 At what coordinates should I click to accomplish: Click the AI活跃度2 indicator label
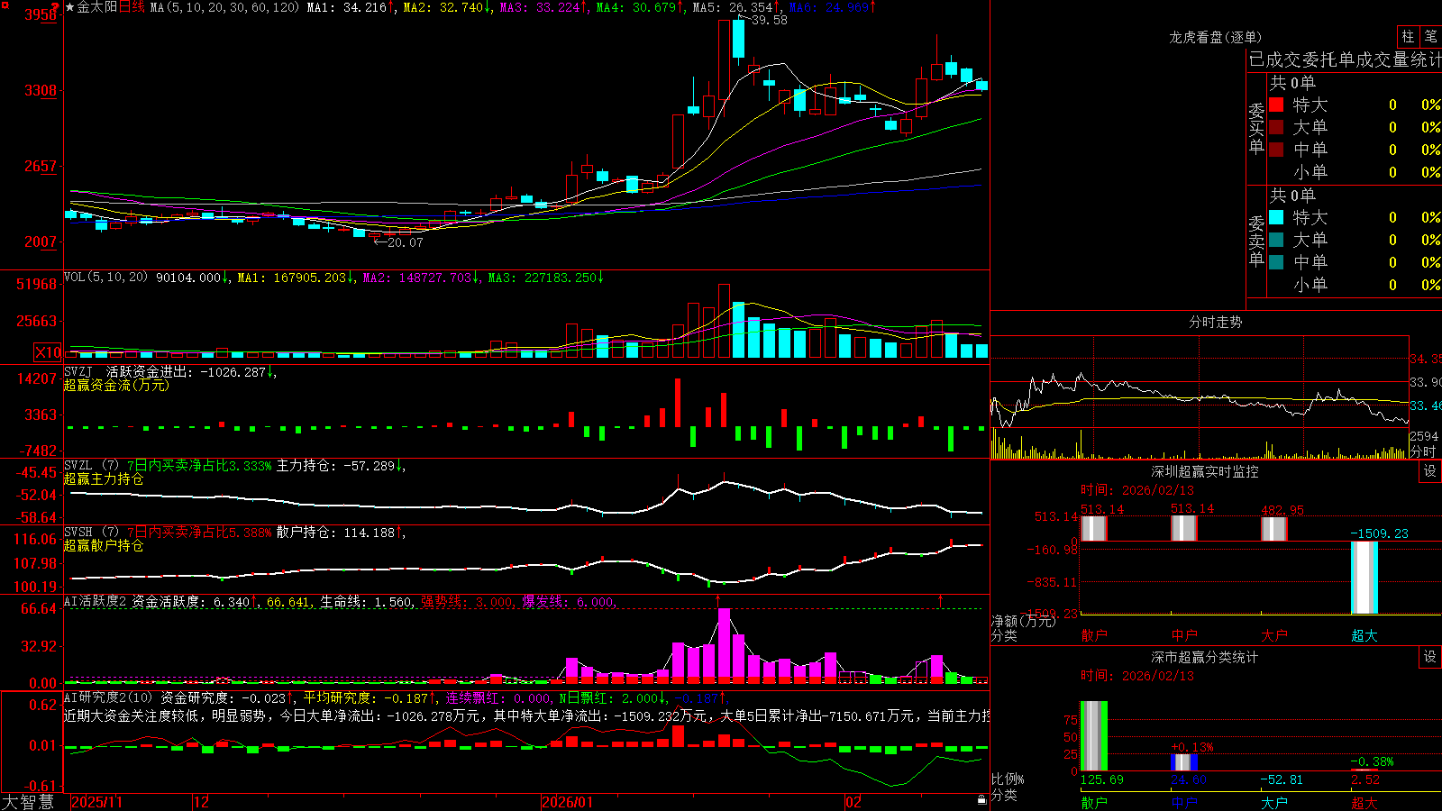pos(96,602)
